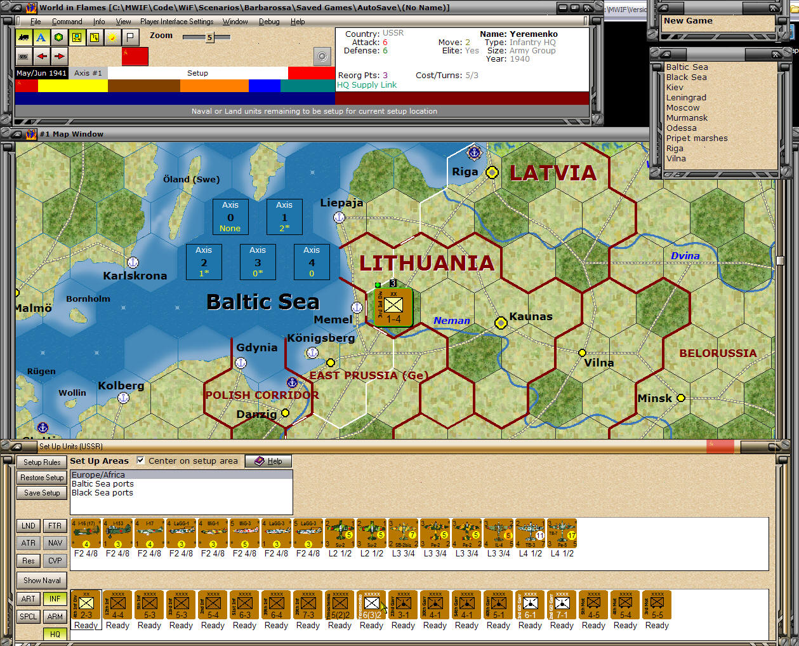
Task: Open the Debug menu
Action: tap(269, 22)
